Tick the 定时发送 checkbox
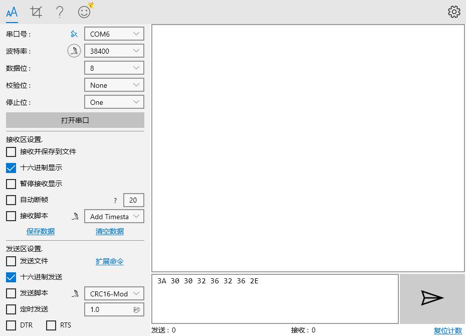The width and height of the screenshot is (466, 336). tap(11, 309)
